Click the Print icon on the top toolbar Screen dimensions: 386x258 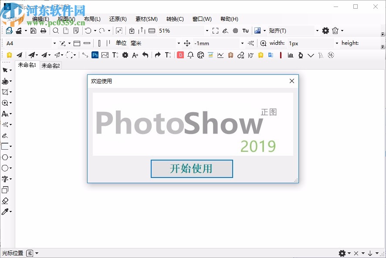[43, 30]
